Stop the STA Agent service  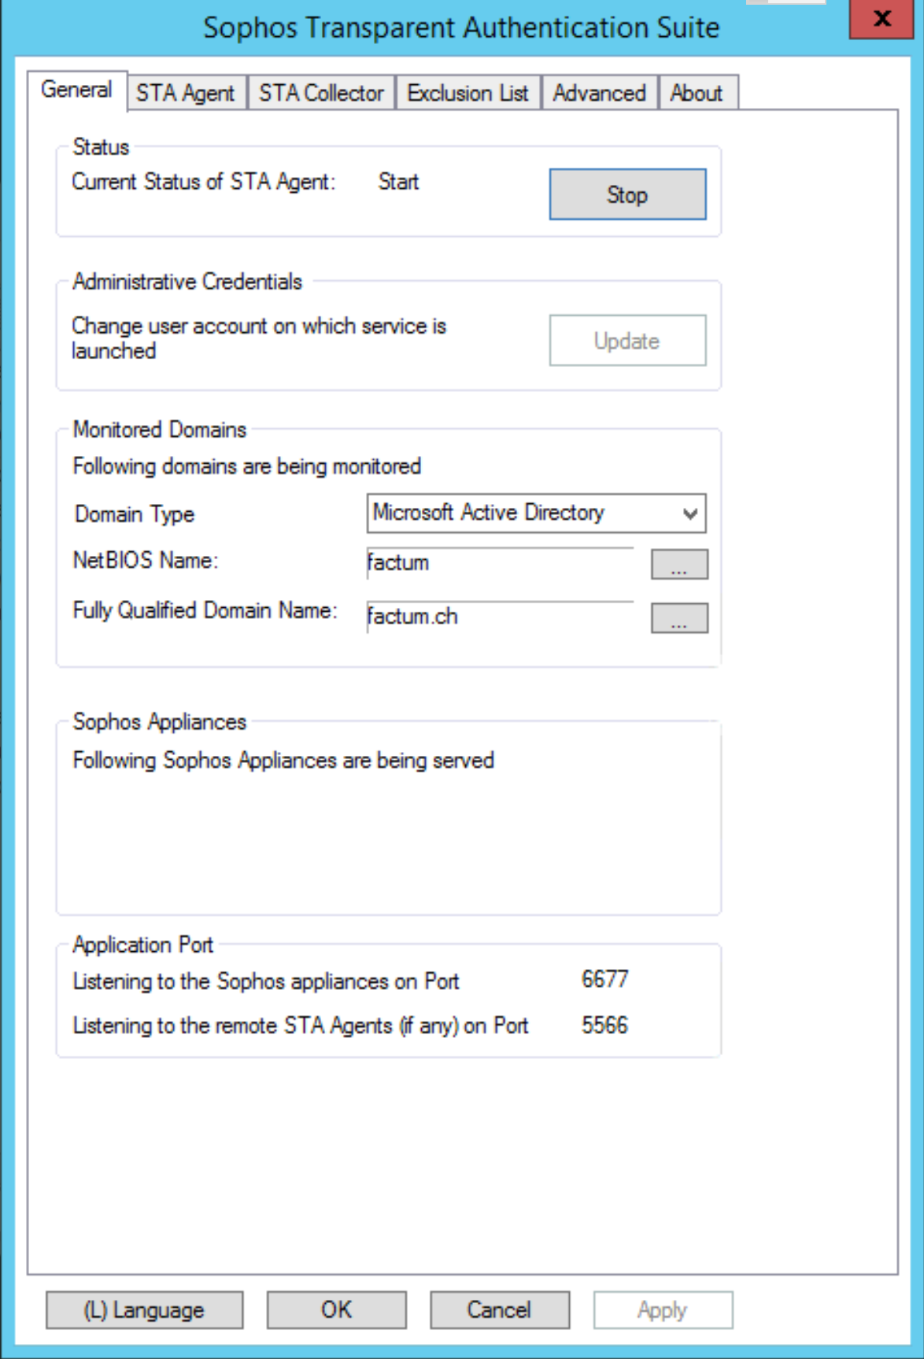pyautogui.click(x=627, y=194)
